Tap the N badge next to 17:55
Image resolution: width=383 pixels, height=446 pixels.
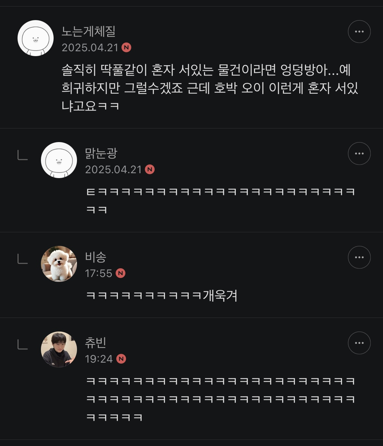point(121,273)
